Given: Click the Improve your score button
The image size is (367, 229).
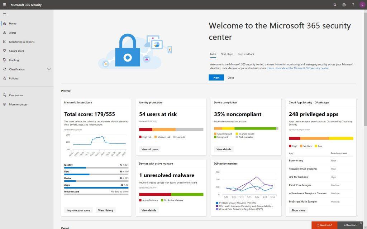Looking at the screenshot, I should (x=78, y=210).
